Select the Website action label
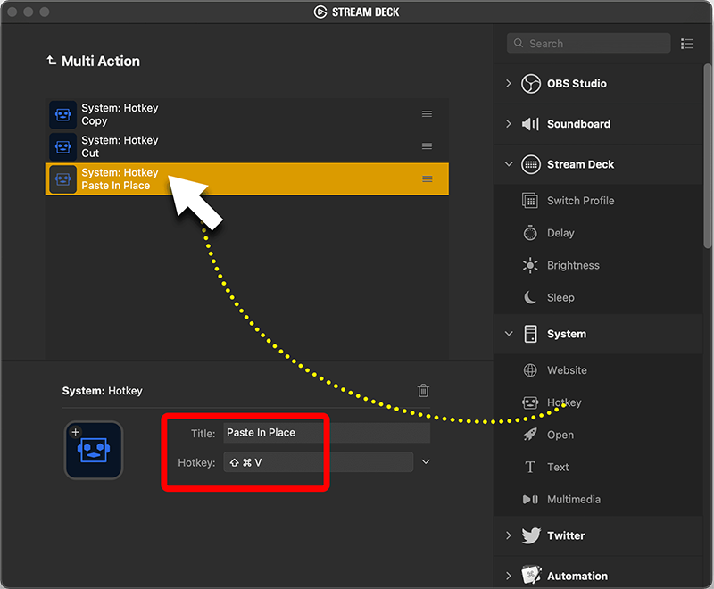Image resolution: width=714 pixels, height=589 pixels. tap(567, 370)
